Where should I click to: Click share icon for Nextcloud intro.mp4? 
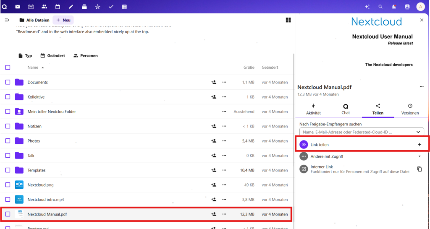pyautogui.click(x=214, y=199)
